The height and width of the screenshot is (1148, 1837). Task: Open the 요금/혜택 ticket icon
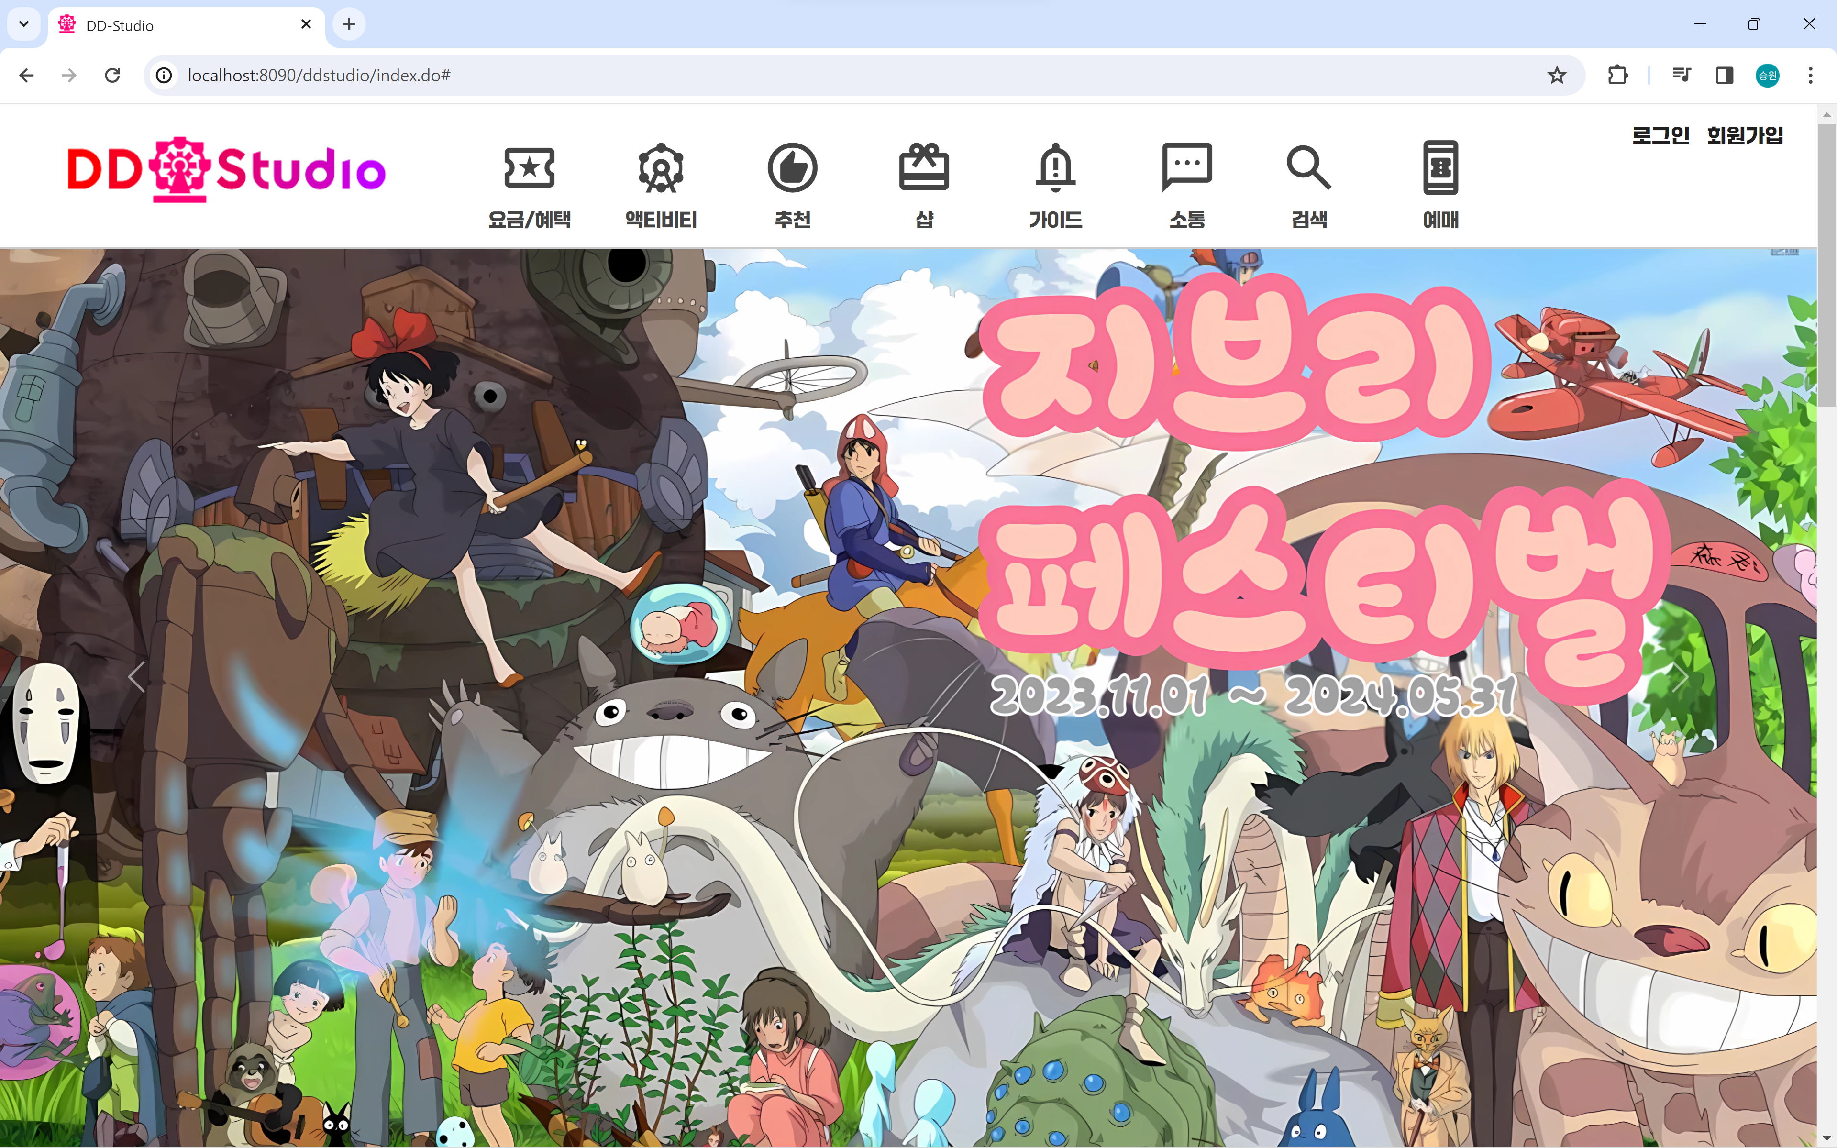[x=529, y=167]
